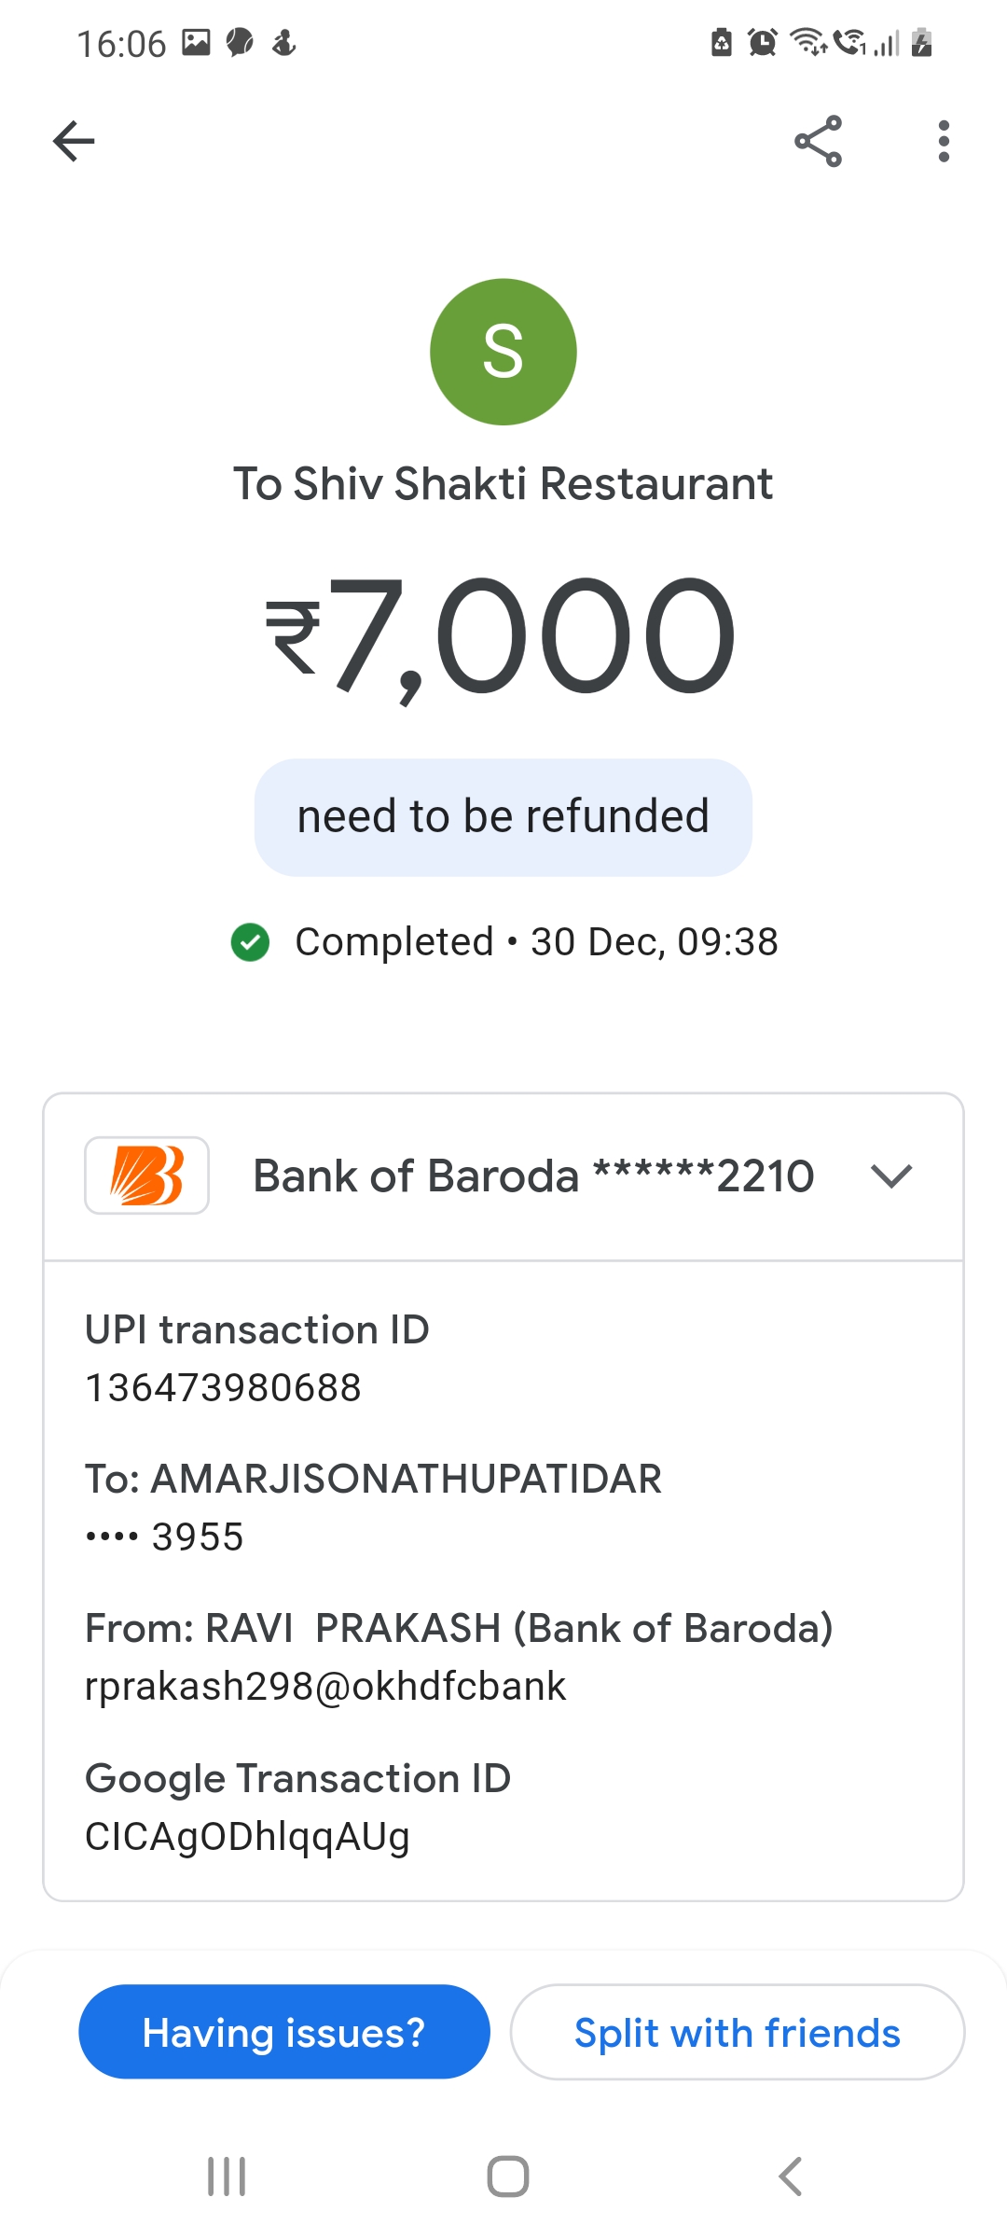
Task: Tap the 'need to be refunded' note
Action: tap(504, 817)
